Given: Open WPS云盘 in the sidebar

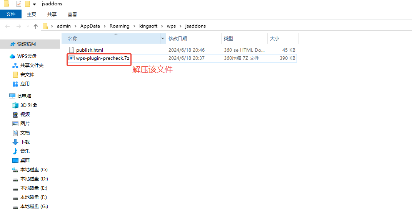Looking at the screenshot, I should [27, 56].
